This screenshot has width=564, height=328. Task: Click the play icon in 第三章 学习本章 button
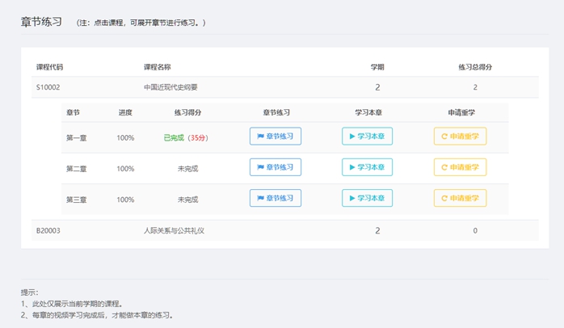[x=352, y=198]
